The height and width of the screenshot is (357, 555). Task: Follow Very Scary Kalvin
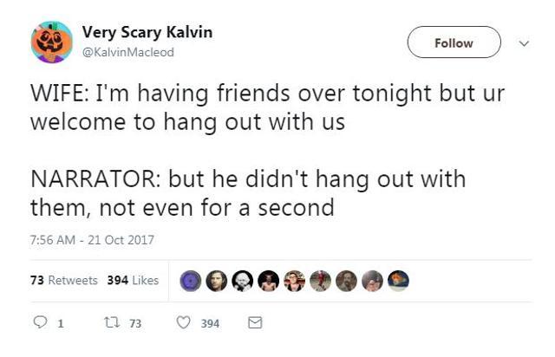click(454, 42)
